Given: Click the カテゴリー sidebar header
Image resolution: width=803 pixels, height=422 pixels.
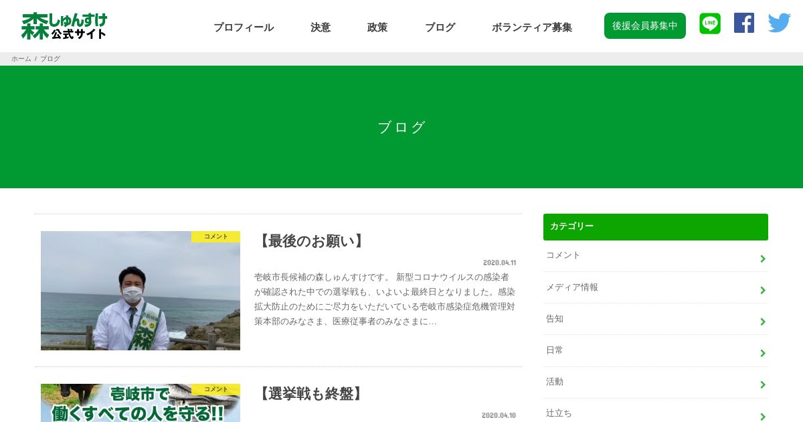Looking at the screenshot, I should click(656, 227).
